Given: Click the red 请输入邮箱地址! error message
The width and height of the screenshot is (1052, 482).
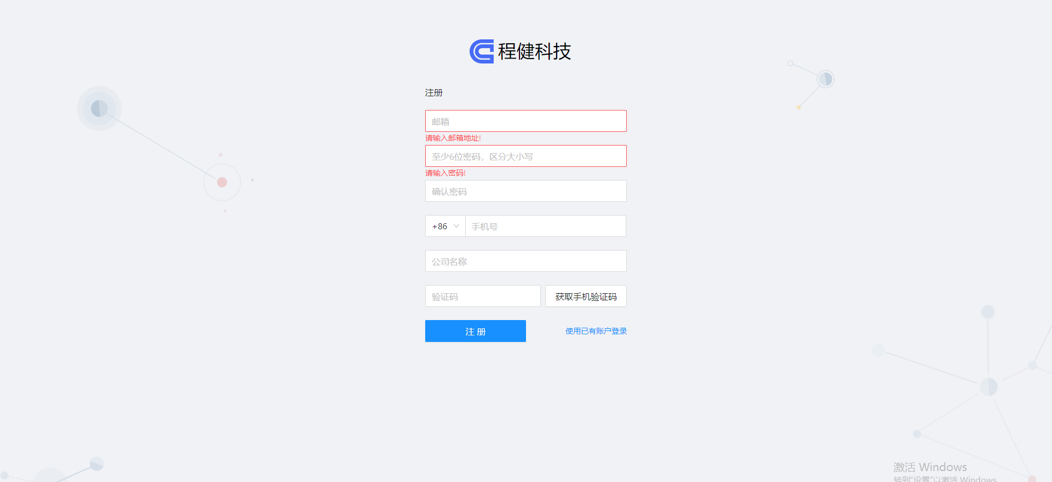Looking at the screenshot, I should (x=453, y=138).
